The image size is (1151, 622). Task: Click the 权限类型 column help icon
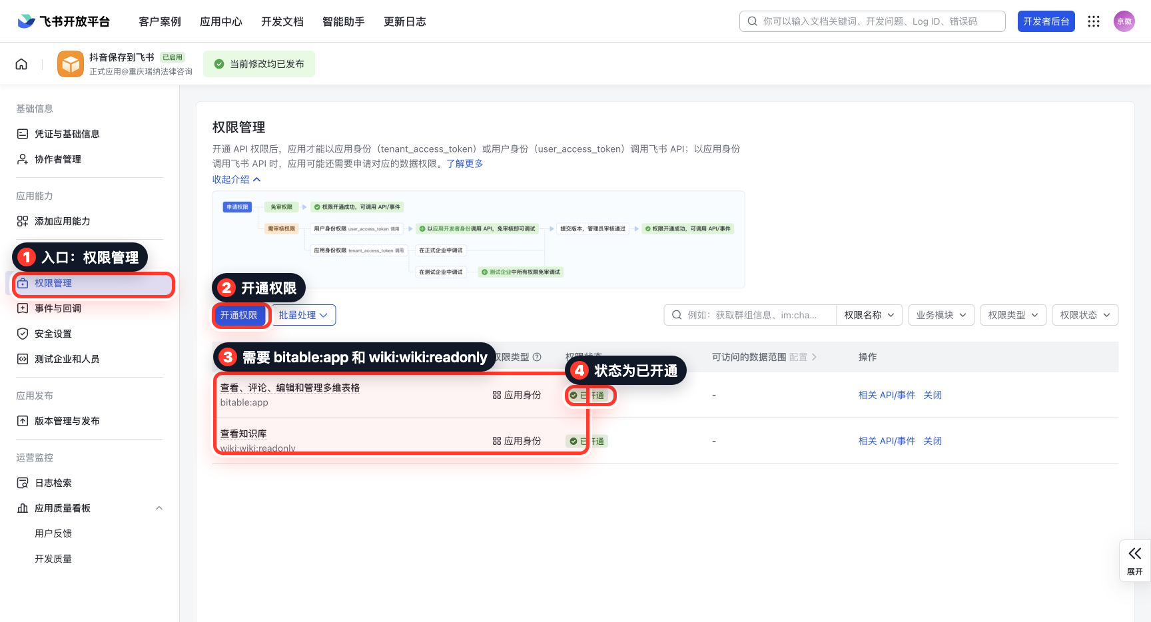(538, 357)
